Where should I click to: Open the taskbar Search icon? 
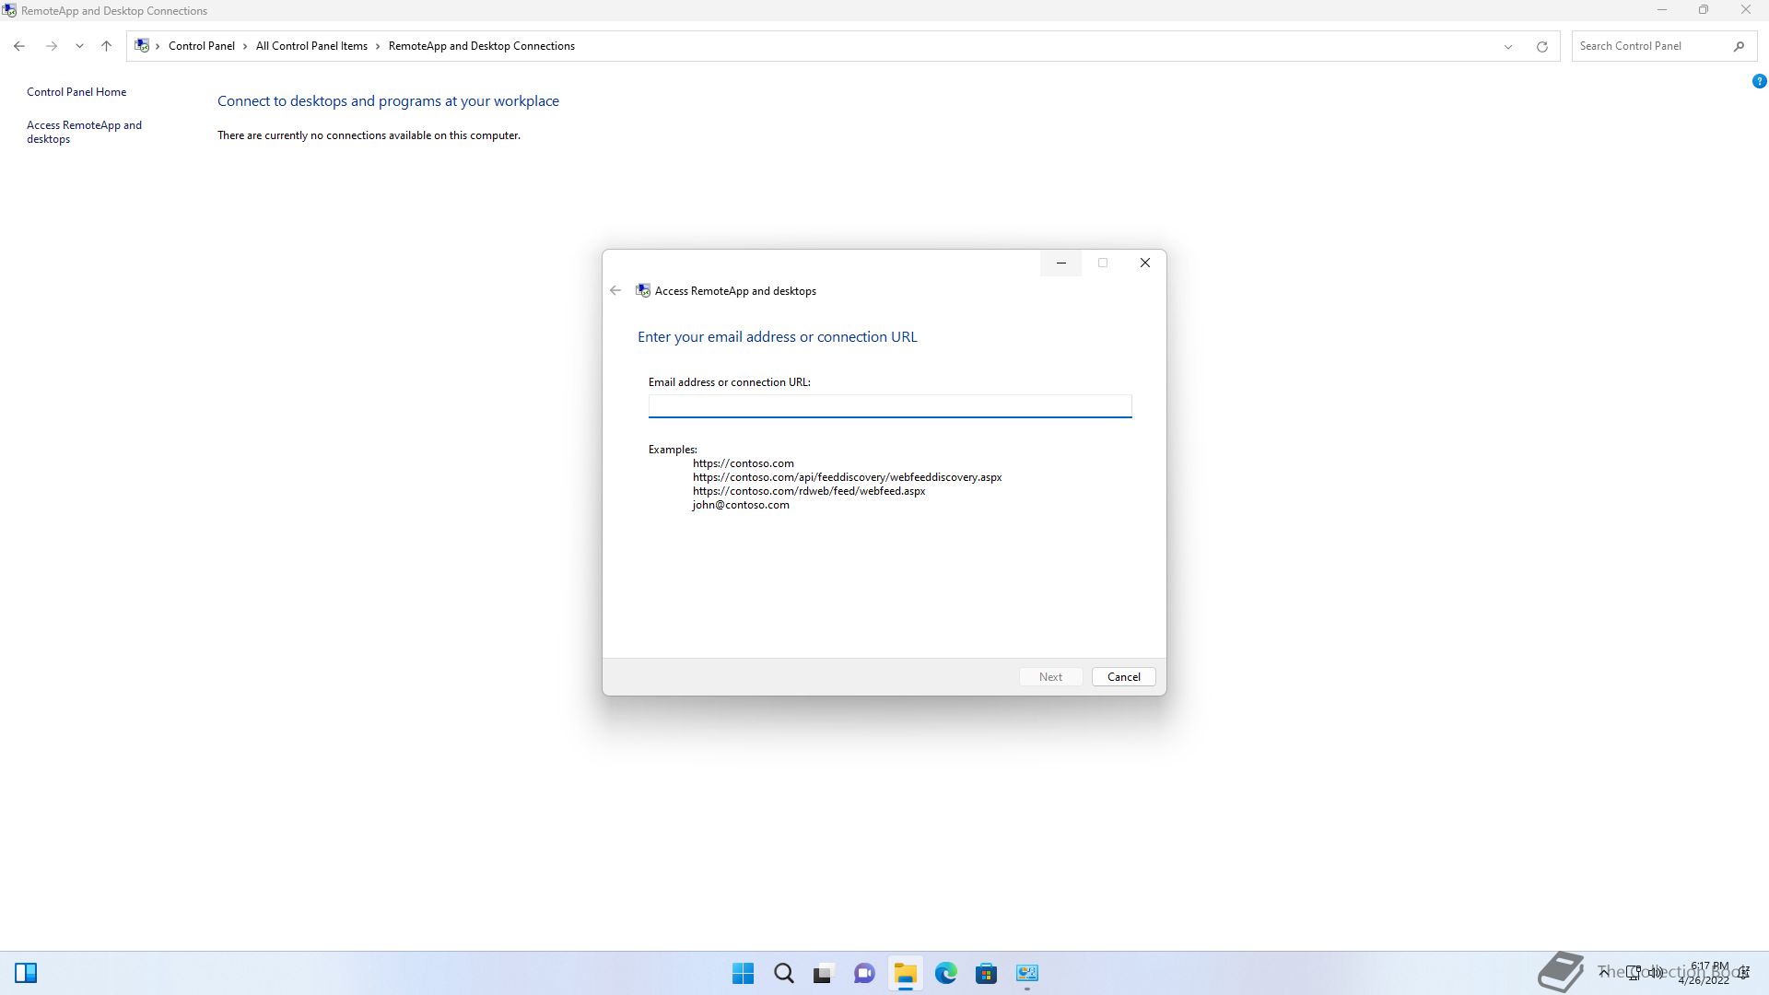783,973
